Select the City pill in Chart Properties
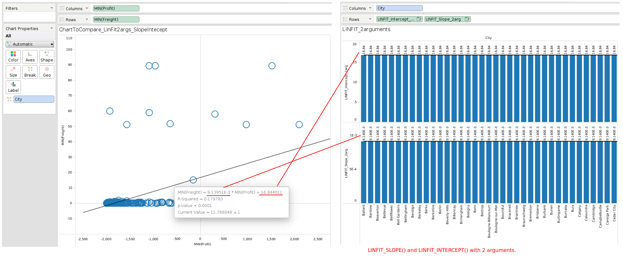Viewport: 623px width, 263px height. coord(34,99)
